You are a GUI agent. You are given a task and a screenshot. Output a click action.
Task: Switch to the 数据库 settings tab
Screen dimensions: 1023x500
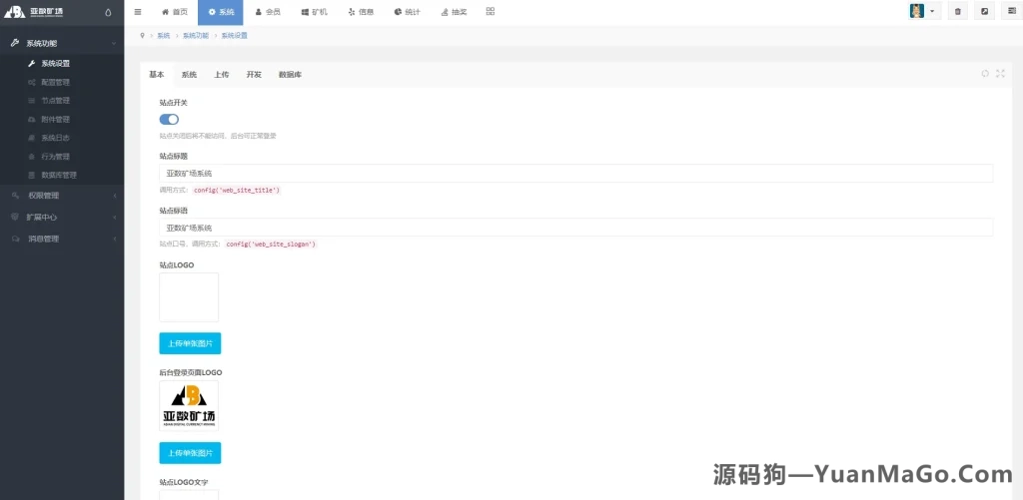[x=290, y=74]
